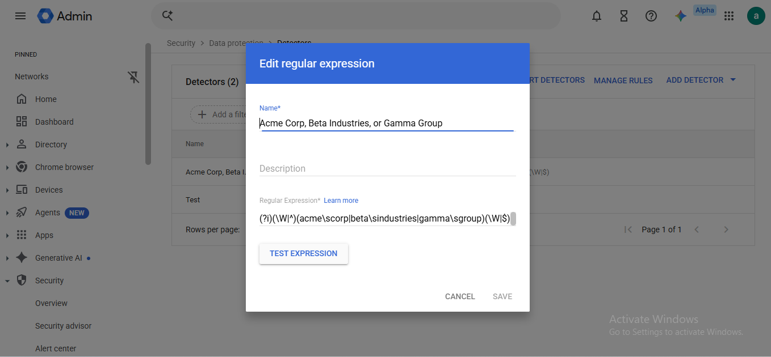Open the tasks hourglass icon

click(x=624, y=16)
